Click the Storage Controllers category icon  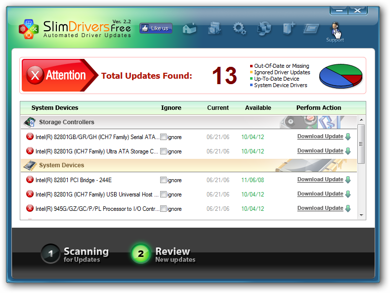pyautogui.click(x=30, y=122)
